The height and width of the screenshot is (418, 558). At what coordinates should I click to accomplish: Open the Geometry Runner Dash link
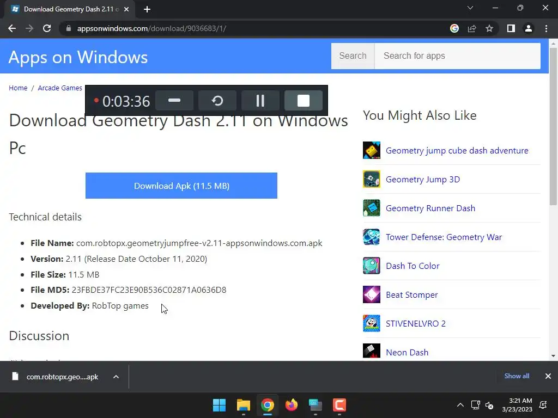click(x=430, y=208)
